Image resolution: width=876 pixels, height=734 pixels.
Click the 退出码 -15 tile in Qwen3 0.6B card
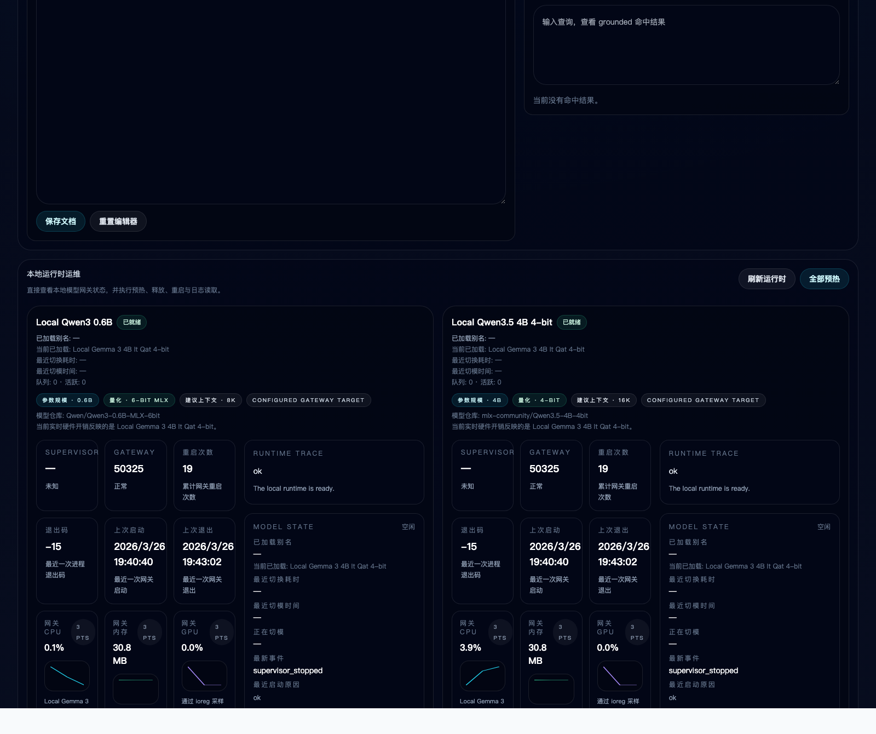(x=67, y=561)
